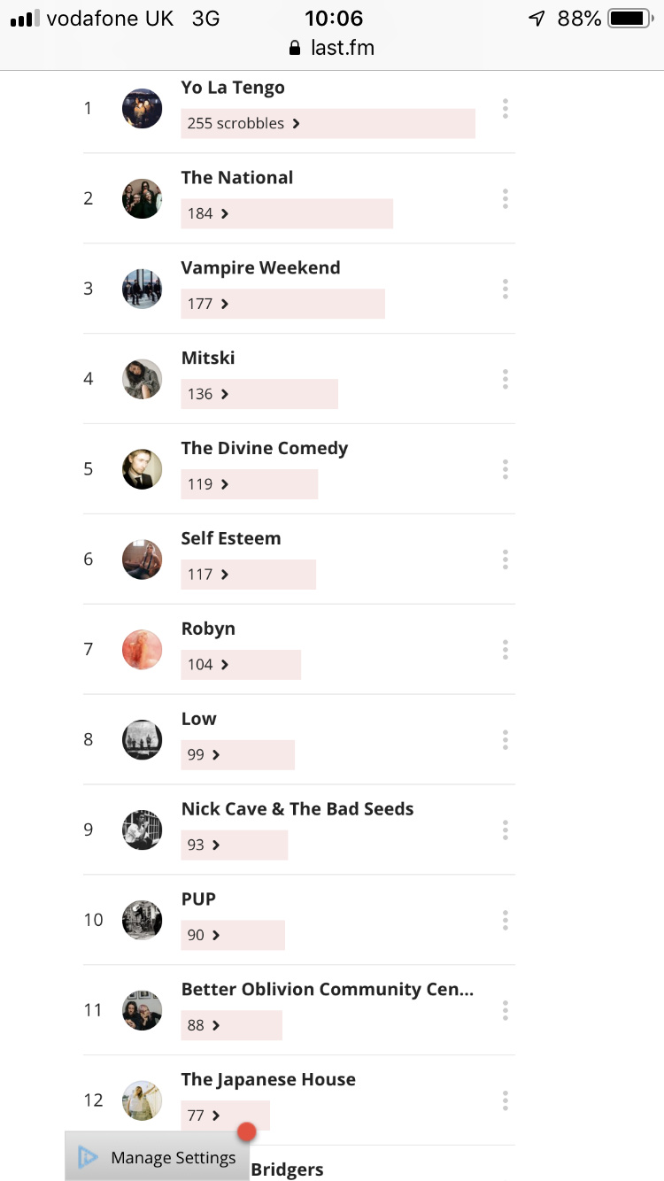Tap the play icon on Manage Settings
The height and width of the screenshot is (1181, 664).
tap(88, 1157)
